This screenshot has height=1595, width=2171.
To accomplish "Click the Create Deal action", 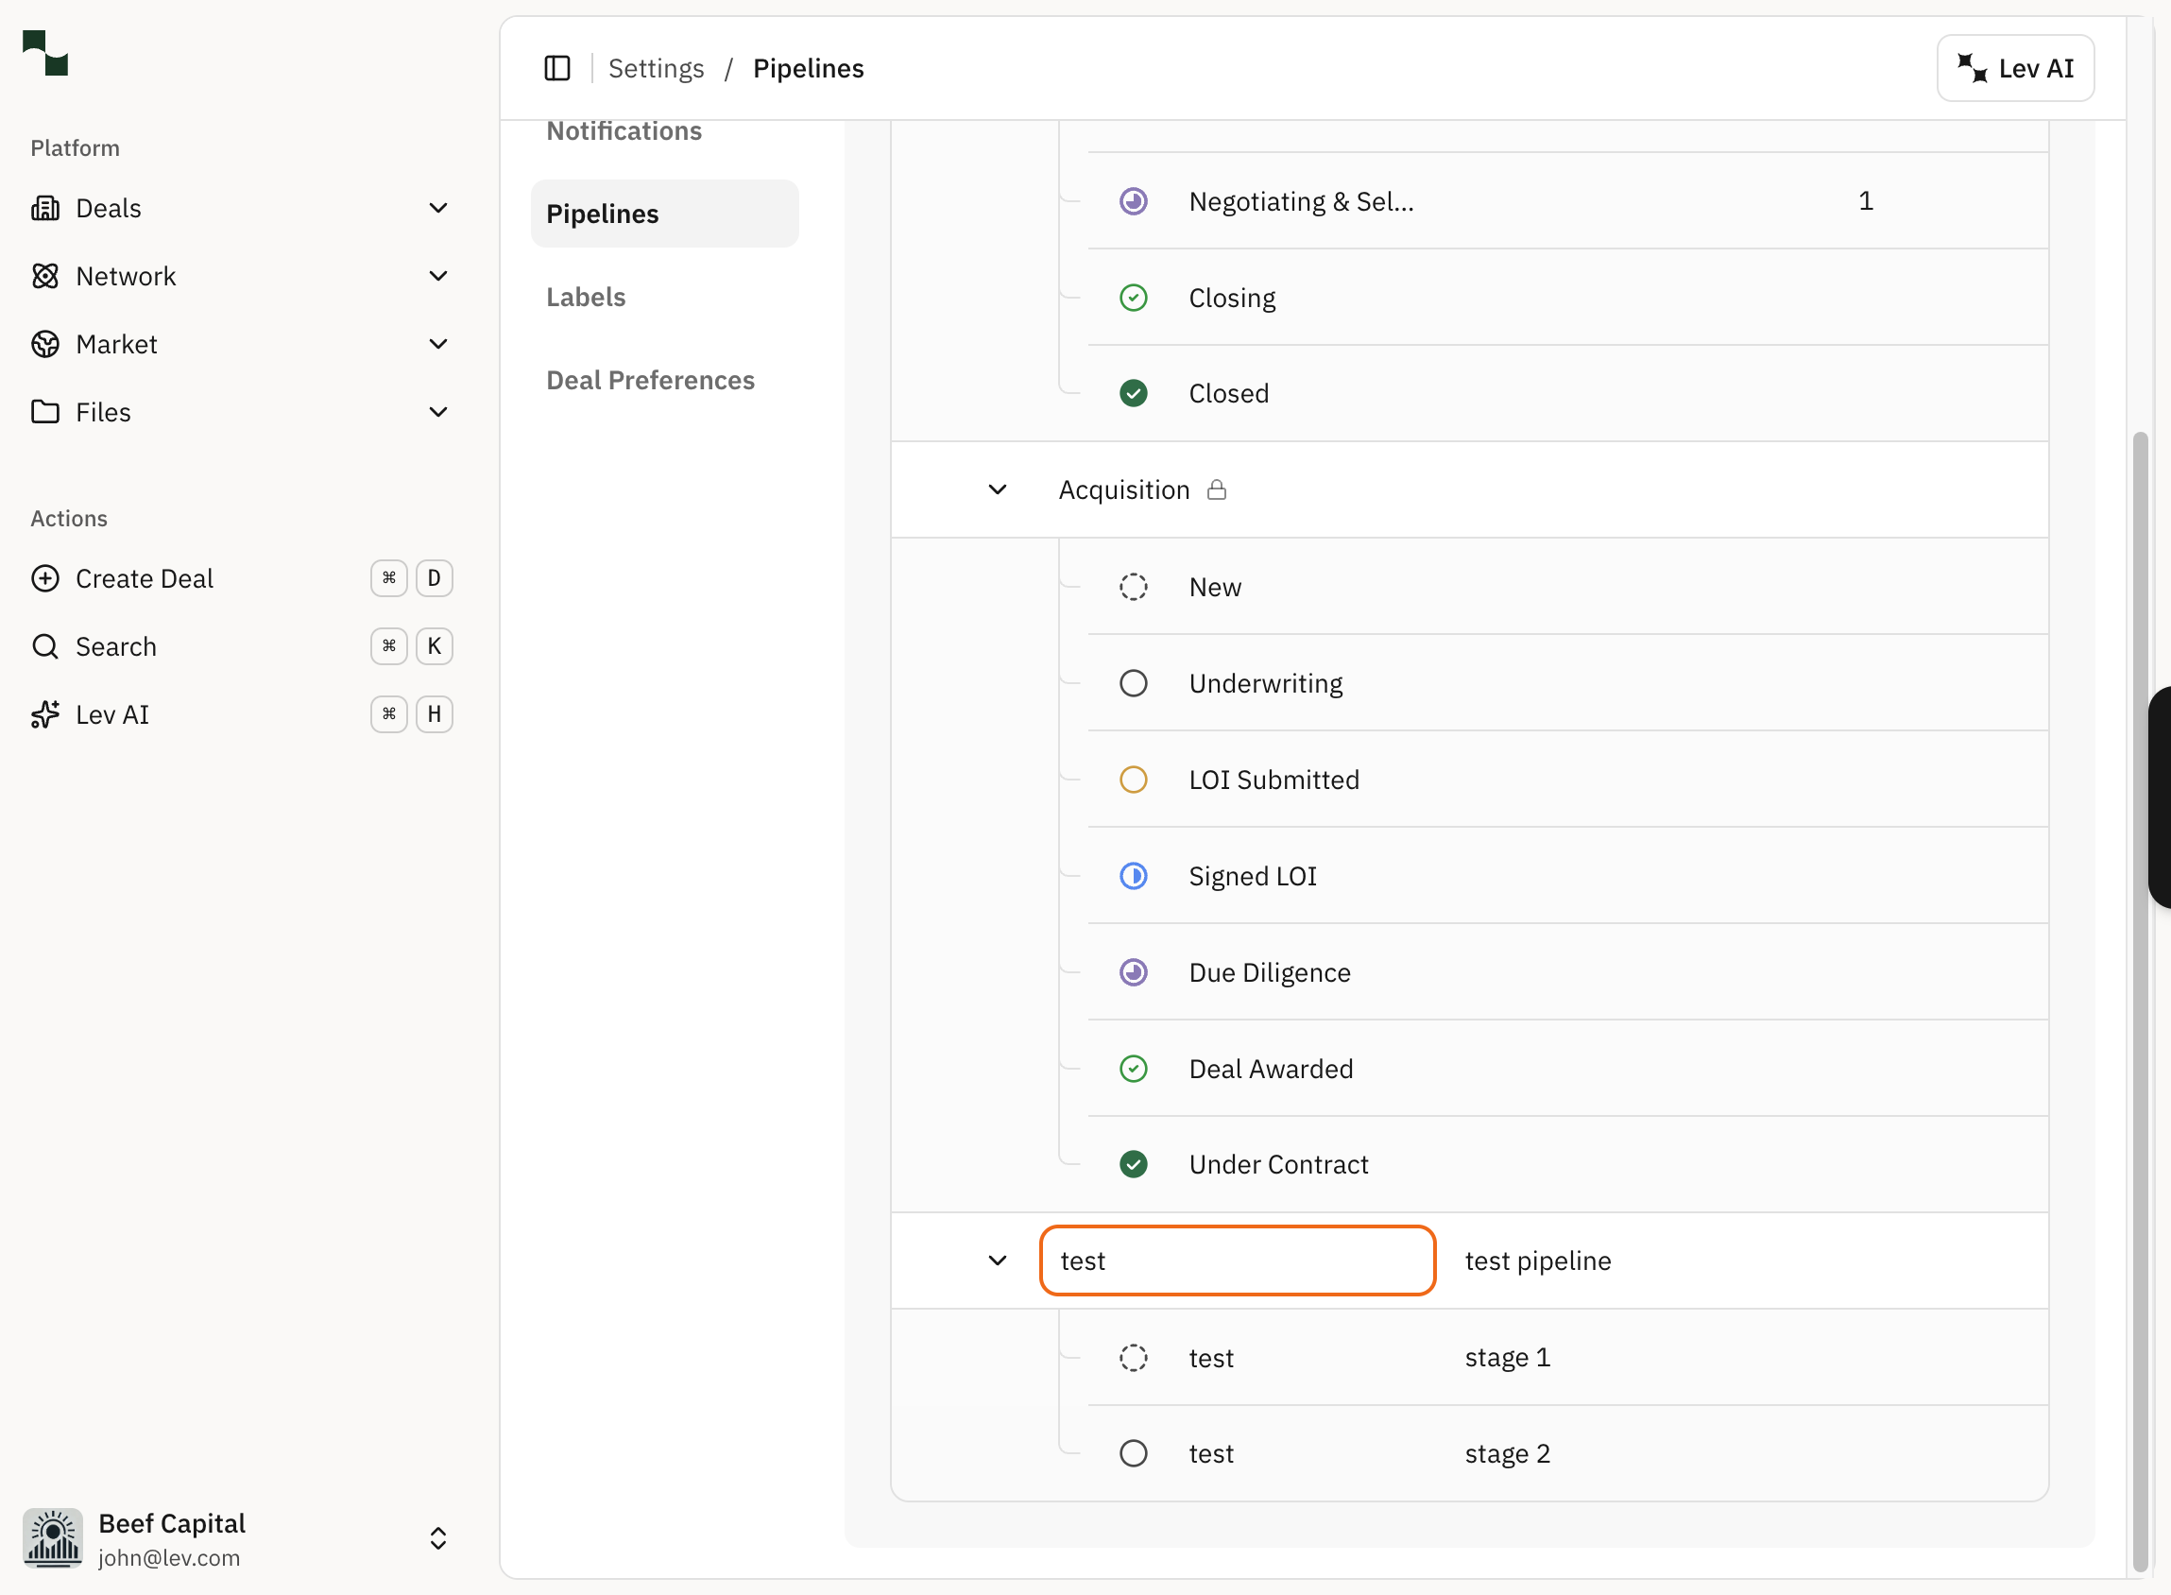I will pos(145,577).
